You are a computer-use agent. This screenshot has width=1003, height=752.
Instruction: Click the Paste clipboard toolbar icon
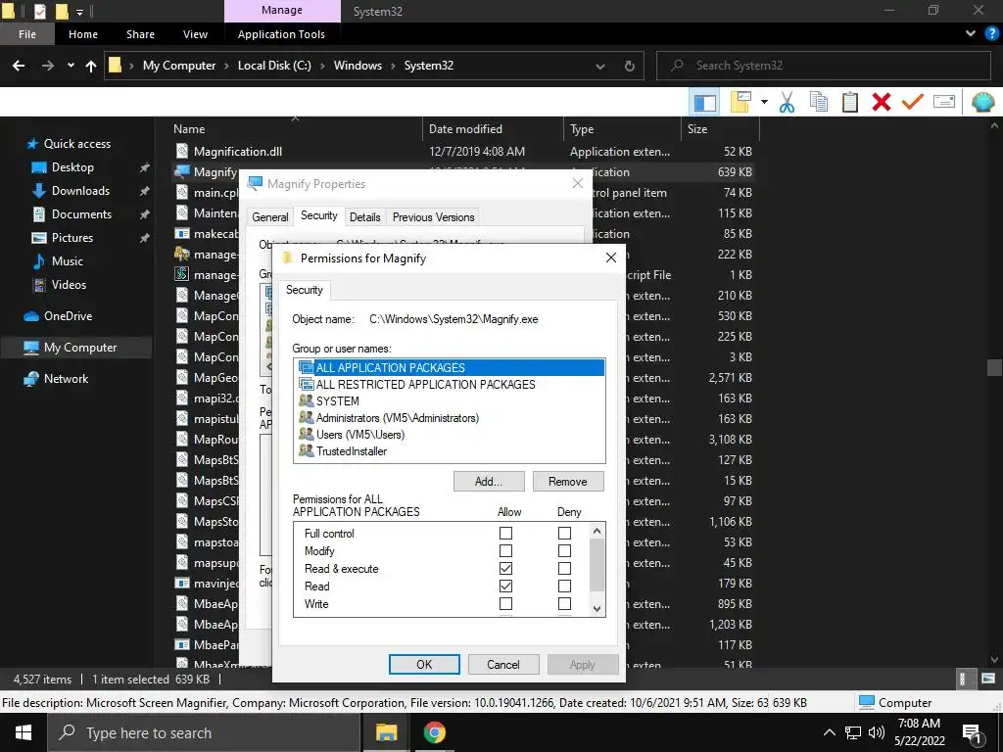850,102
